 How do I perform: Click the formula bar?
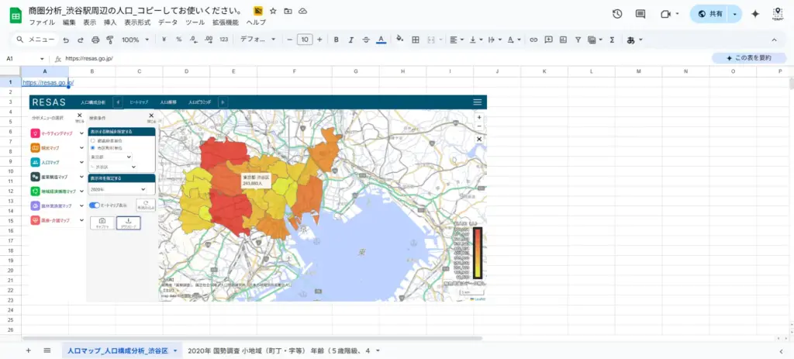(x=385, y=59)
